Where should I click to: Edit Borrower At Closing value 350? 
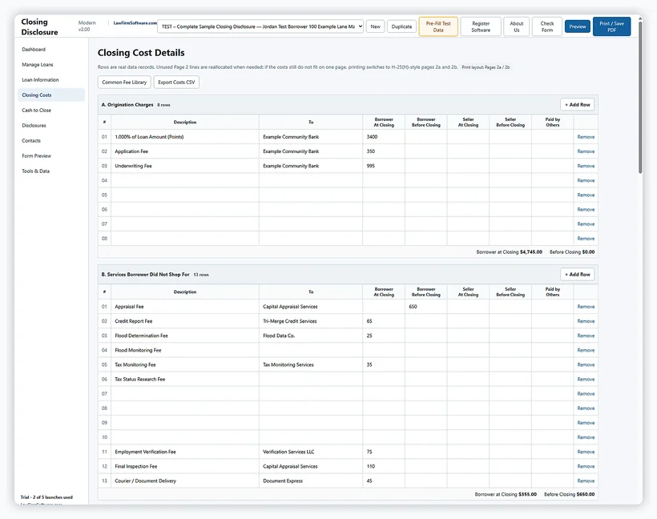coord(384,151)
